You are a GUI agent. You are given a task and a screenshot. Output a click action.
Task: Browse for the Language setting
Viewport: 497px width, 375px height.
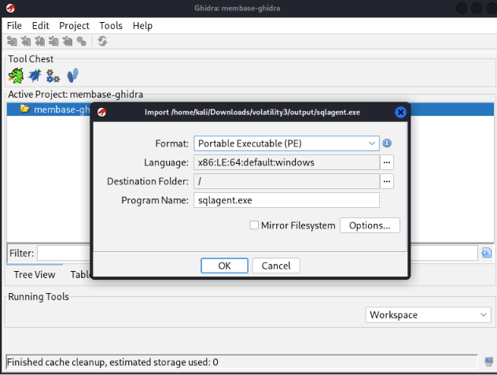[x=387, y=162]
